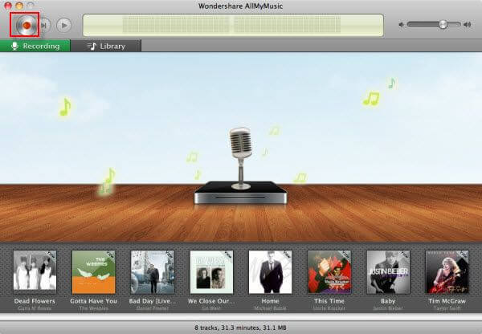The width and height of the screenshot is (482, 334).
Task: Choose the Bad Day track thumbnail
Action: click(153, 271)
